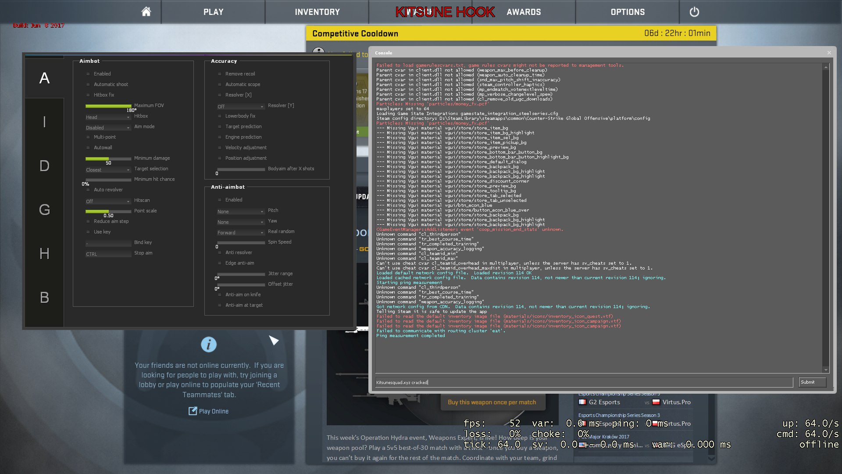Switch to the B tab in cheat menu
842x474 pixels.
[44, 298]
